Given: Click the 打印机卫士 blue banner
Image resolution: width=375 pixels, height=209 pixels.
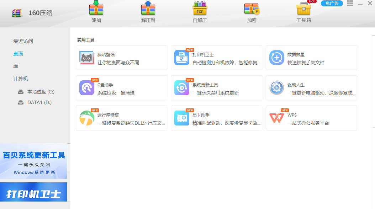Looking at the screenshot, I should tap(33, 192).
